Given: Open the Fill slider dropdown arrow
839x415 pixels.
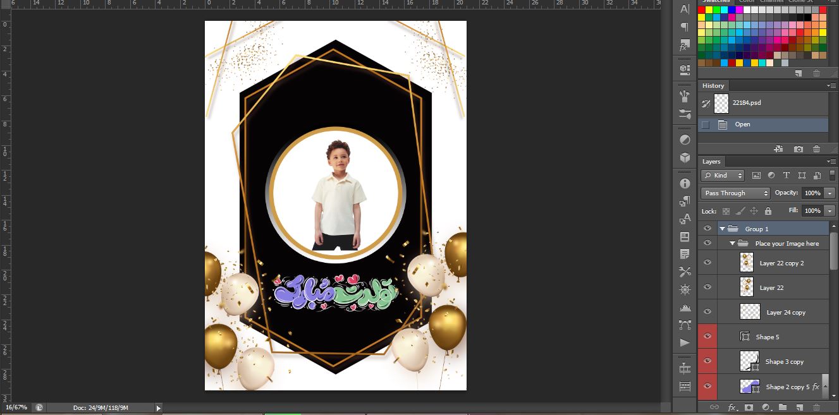Looking at the screenshot, I should click(830, 211).
